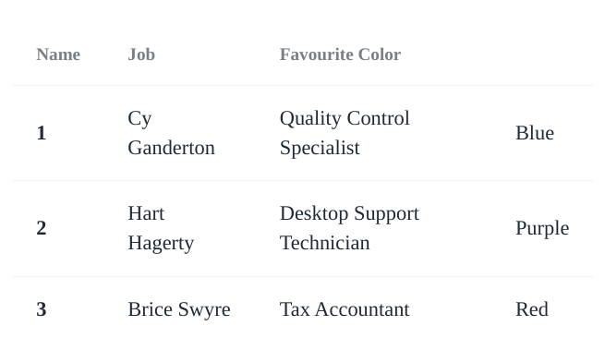Click the Name column header
Viewport: 605px width, 350px height.
(x=58, y=54)
